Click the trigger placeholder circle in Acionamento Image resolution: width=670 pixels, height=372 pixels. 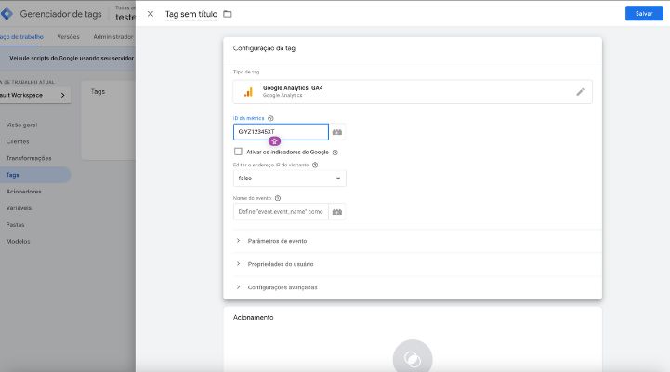coord(413,358)
